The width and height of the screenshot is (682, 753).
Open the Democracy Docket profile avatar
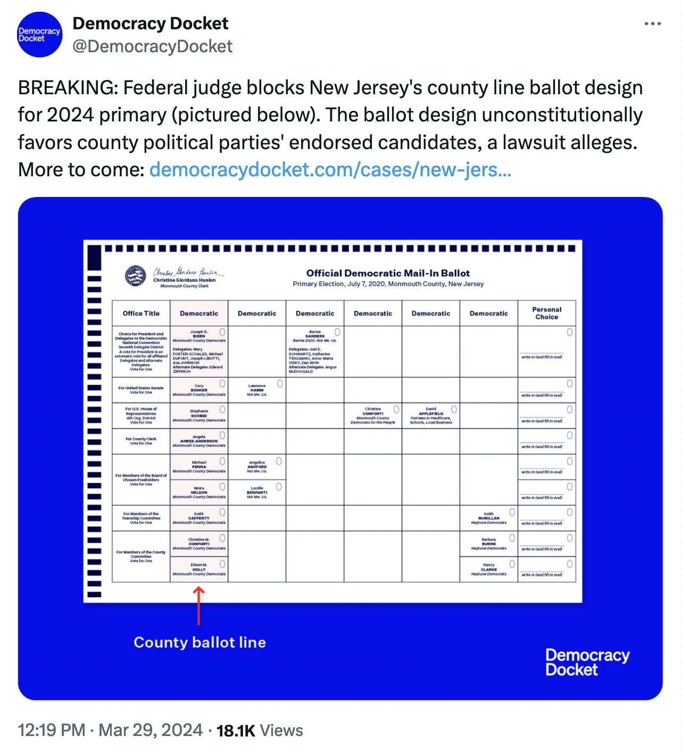[x=40, y=35]
